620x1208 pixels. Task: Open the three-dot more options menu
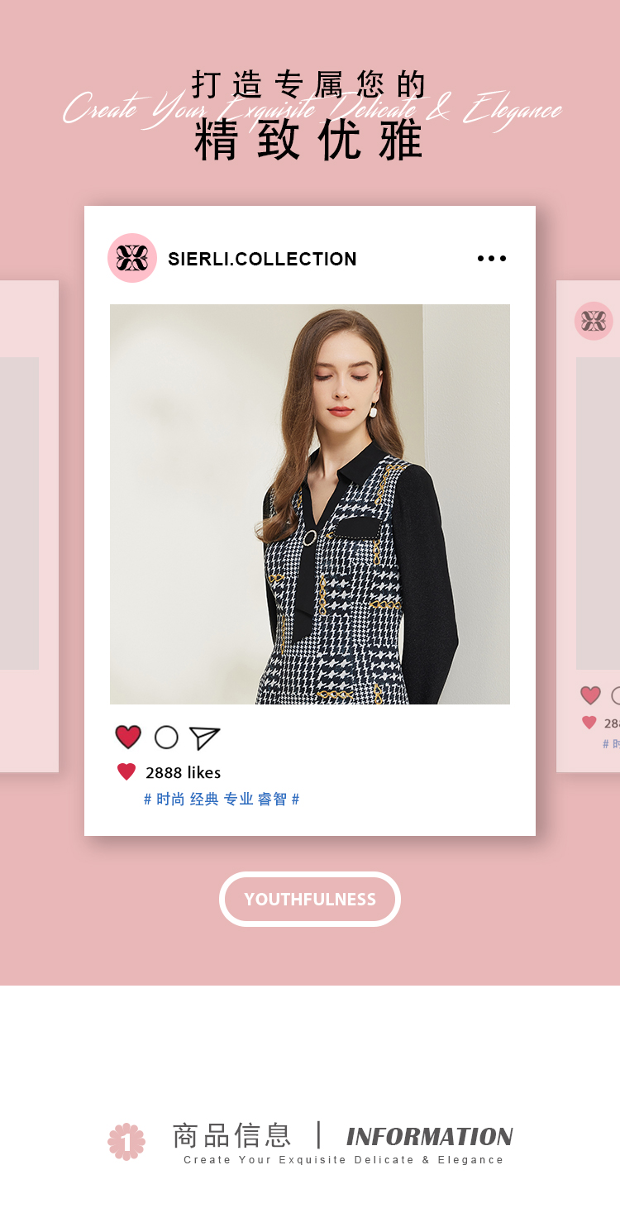(x=492, y=259)
